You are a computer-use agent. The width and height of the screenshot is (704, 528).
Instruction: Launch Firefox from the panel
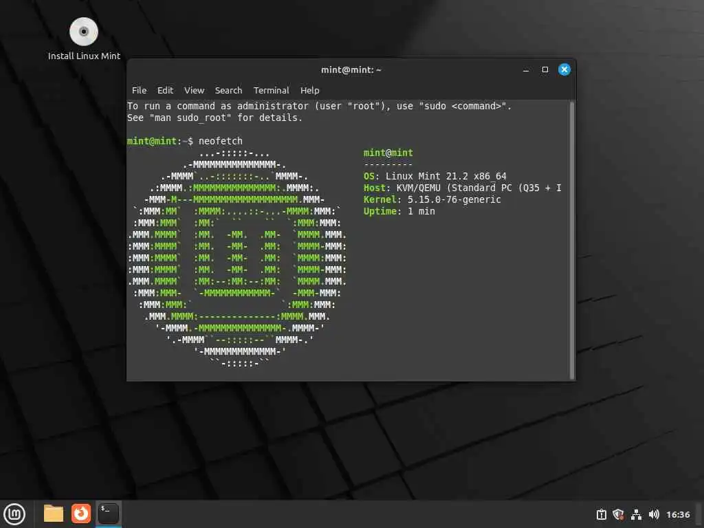[81, 514]
